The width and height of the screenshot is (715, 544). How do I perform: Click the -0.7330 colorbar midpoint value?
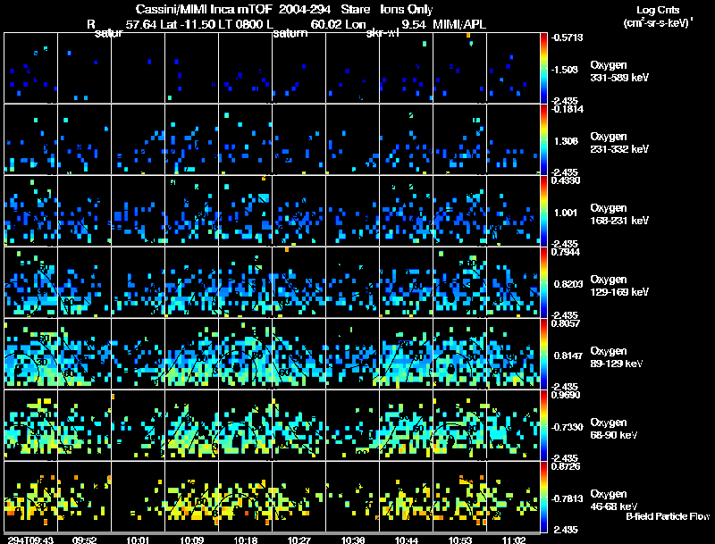[567, 427]
